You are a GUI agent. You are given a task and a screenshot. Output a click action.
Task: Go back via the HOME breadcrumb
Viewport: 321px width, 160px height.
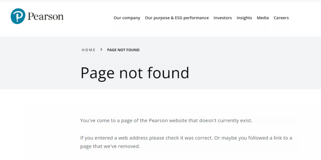point(89,50)
